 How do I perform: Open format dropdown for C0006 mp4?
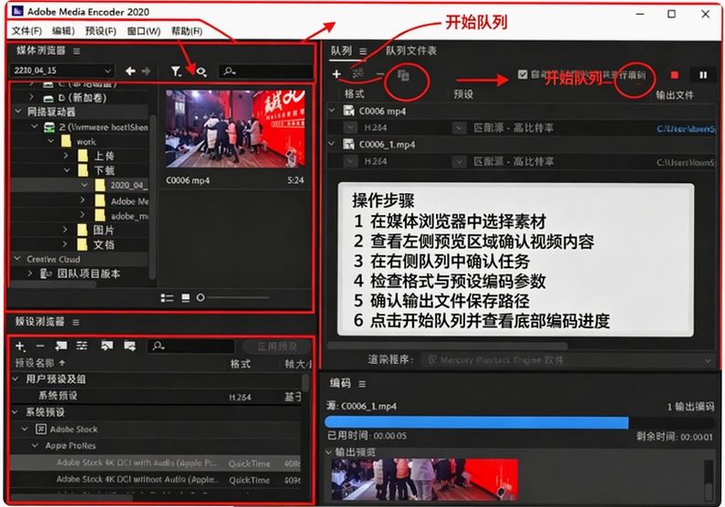point(350,128)
